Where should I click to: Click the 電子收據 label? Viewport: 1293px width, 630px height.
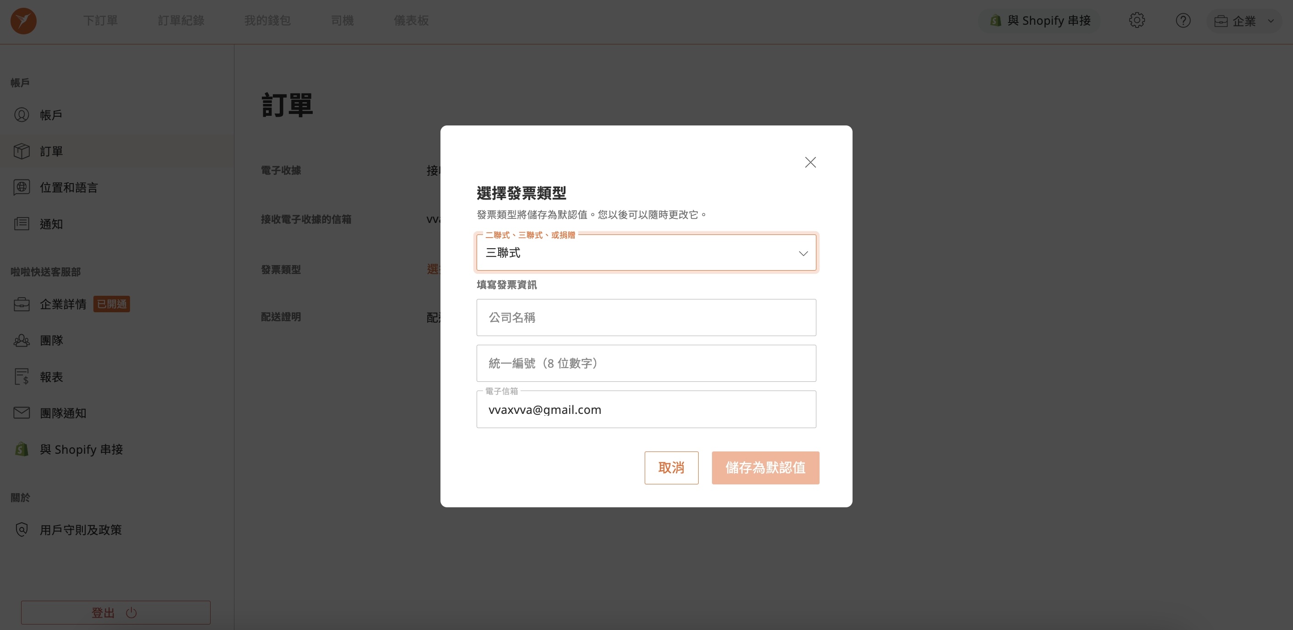point(281,170)
